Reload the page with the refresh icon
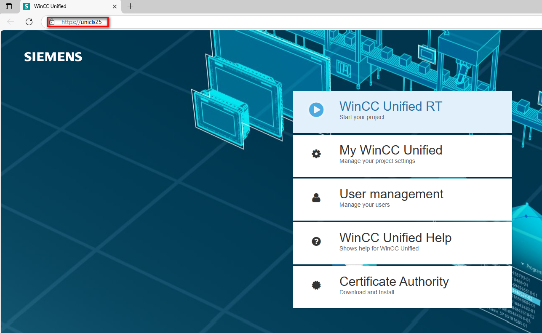This screenshot has width=542, height=333. point(29,22)
